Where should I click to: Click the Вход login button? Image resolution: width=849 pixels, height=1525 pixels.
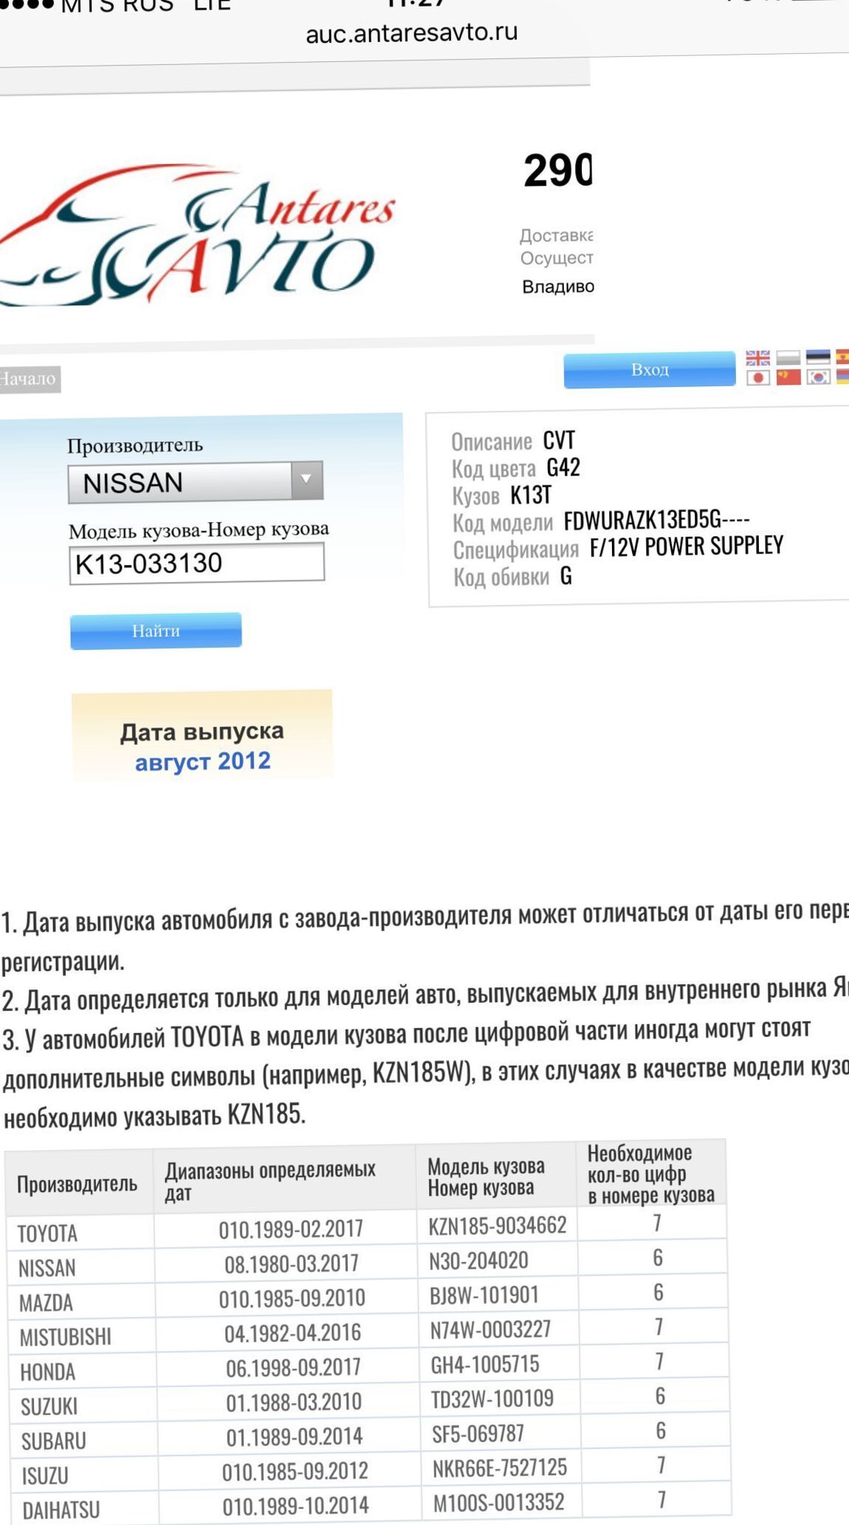coord(650,369)
